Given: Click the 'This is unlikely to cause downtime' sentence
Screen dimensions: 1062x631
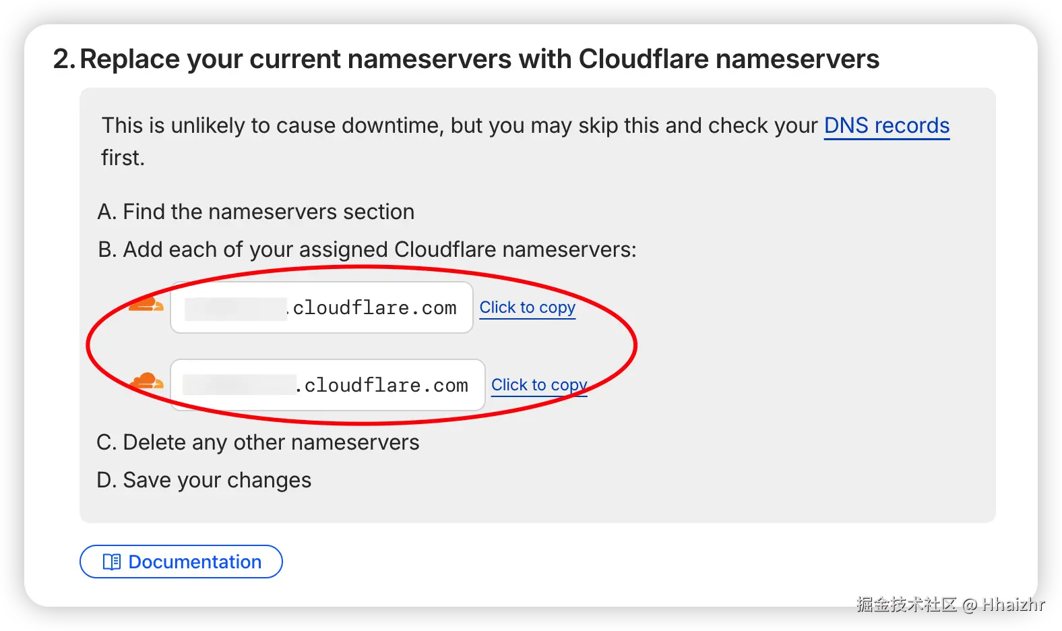Looking at the screenshot, I should (x=458, y=126).
